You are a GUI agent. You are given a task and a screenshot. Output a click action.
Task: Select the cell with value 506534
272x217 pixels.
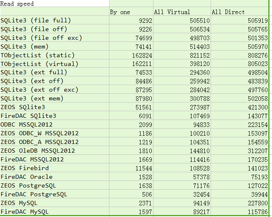click(182, 29)
